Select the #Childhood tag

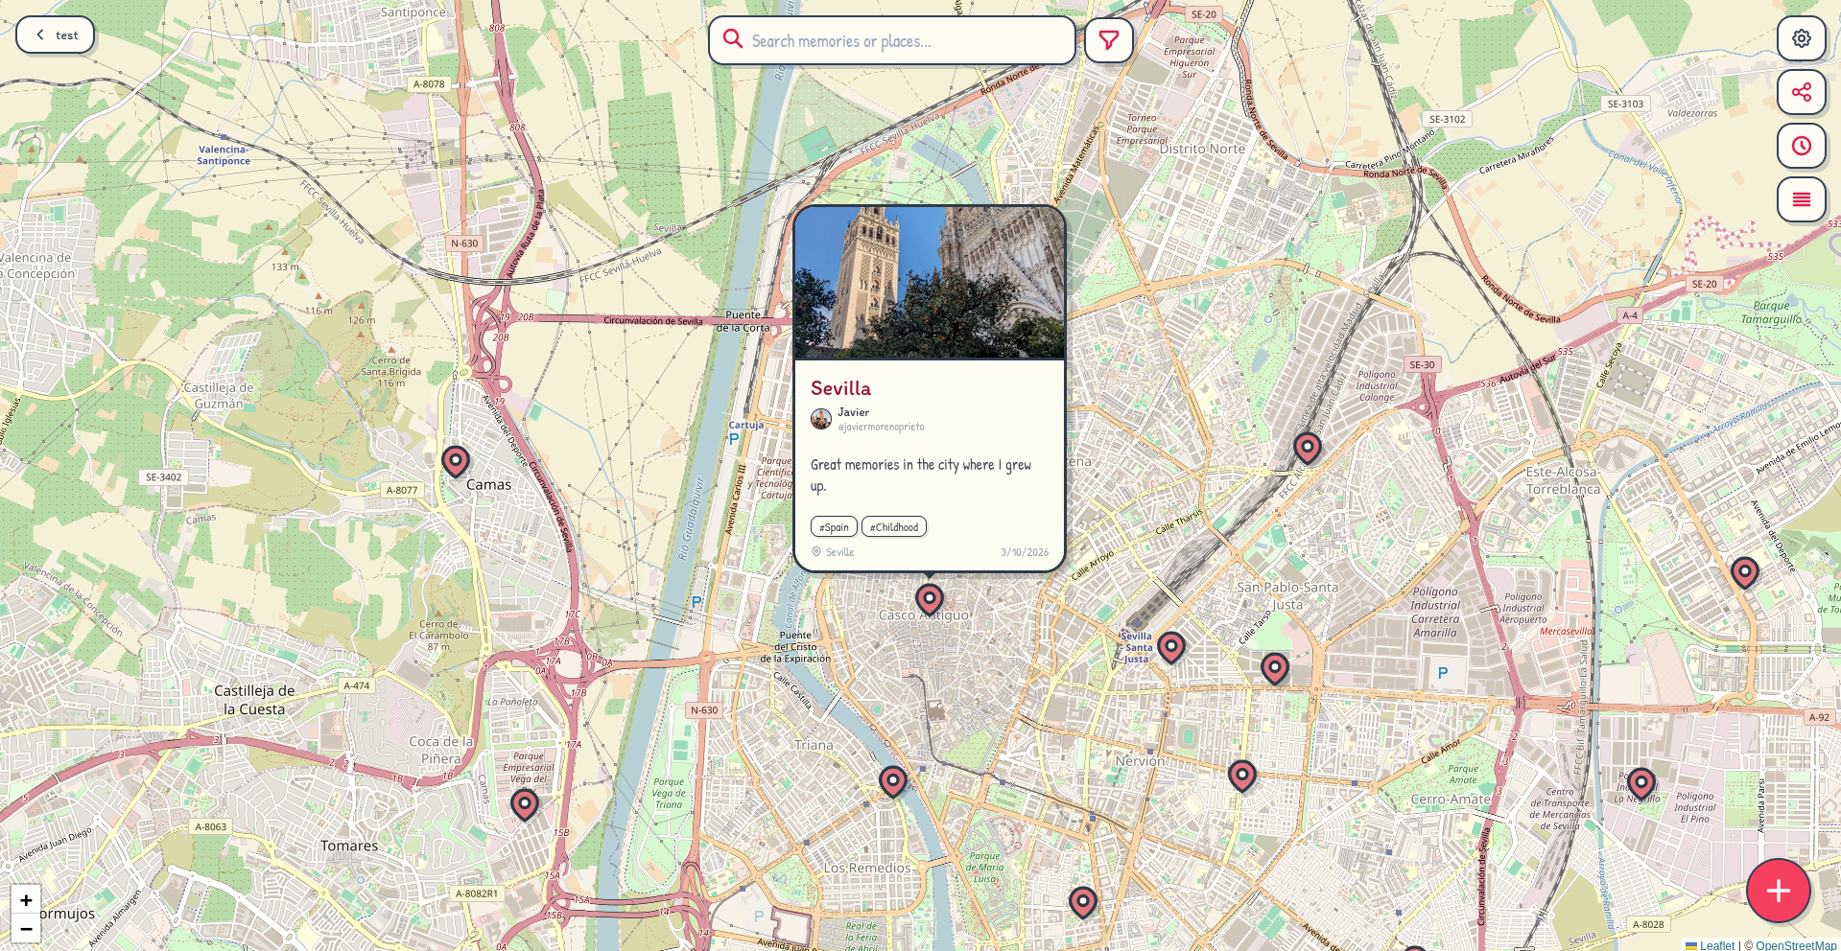893,527
